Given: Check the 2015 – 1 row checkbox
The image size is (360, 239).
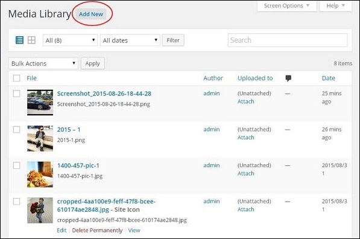Looking at the screenshot, I should tap(16, 129).
